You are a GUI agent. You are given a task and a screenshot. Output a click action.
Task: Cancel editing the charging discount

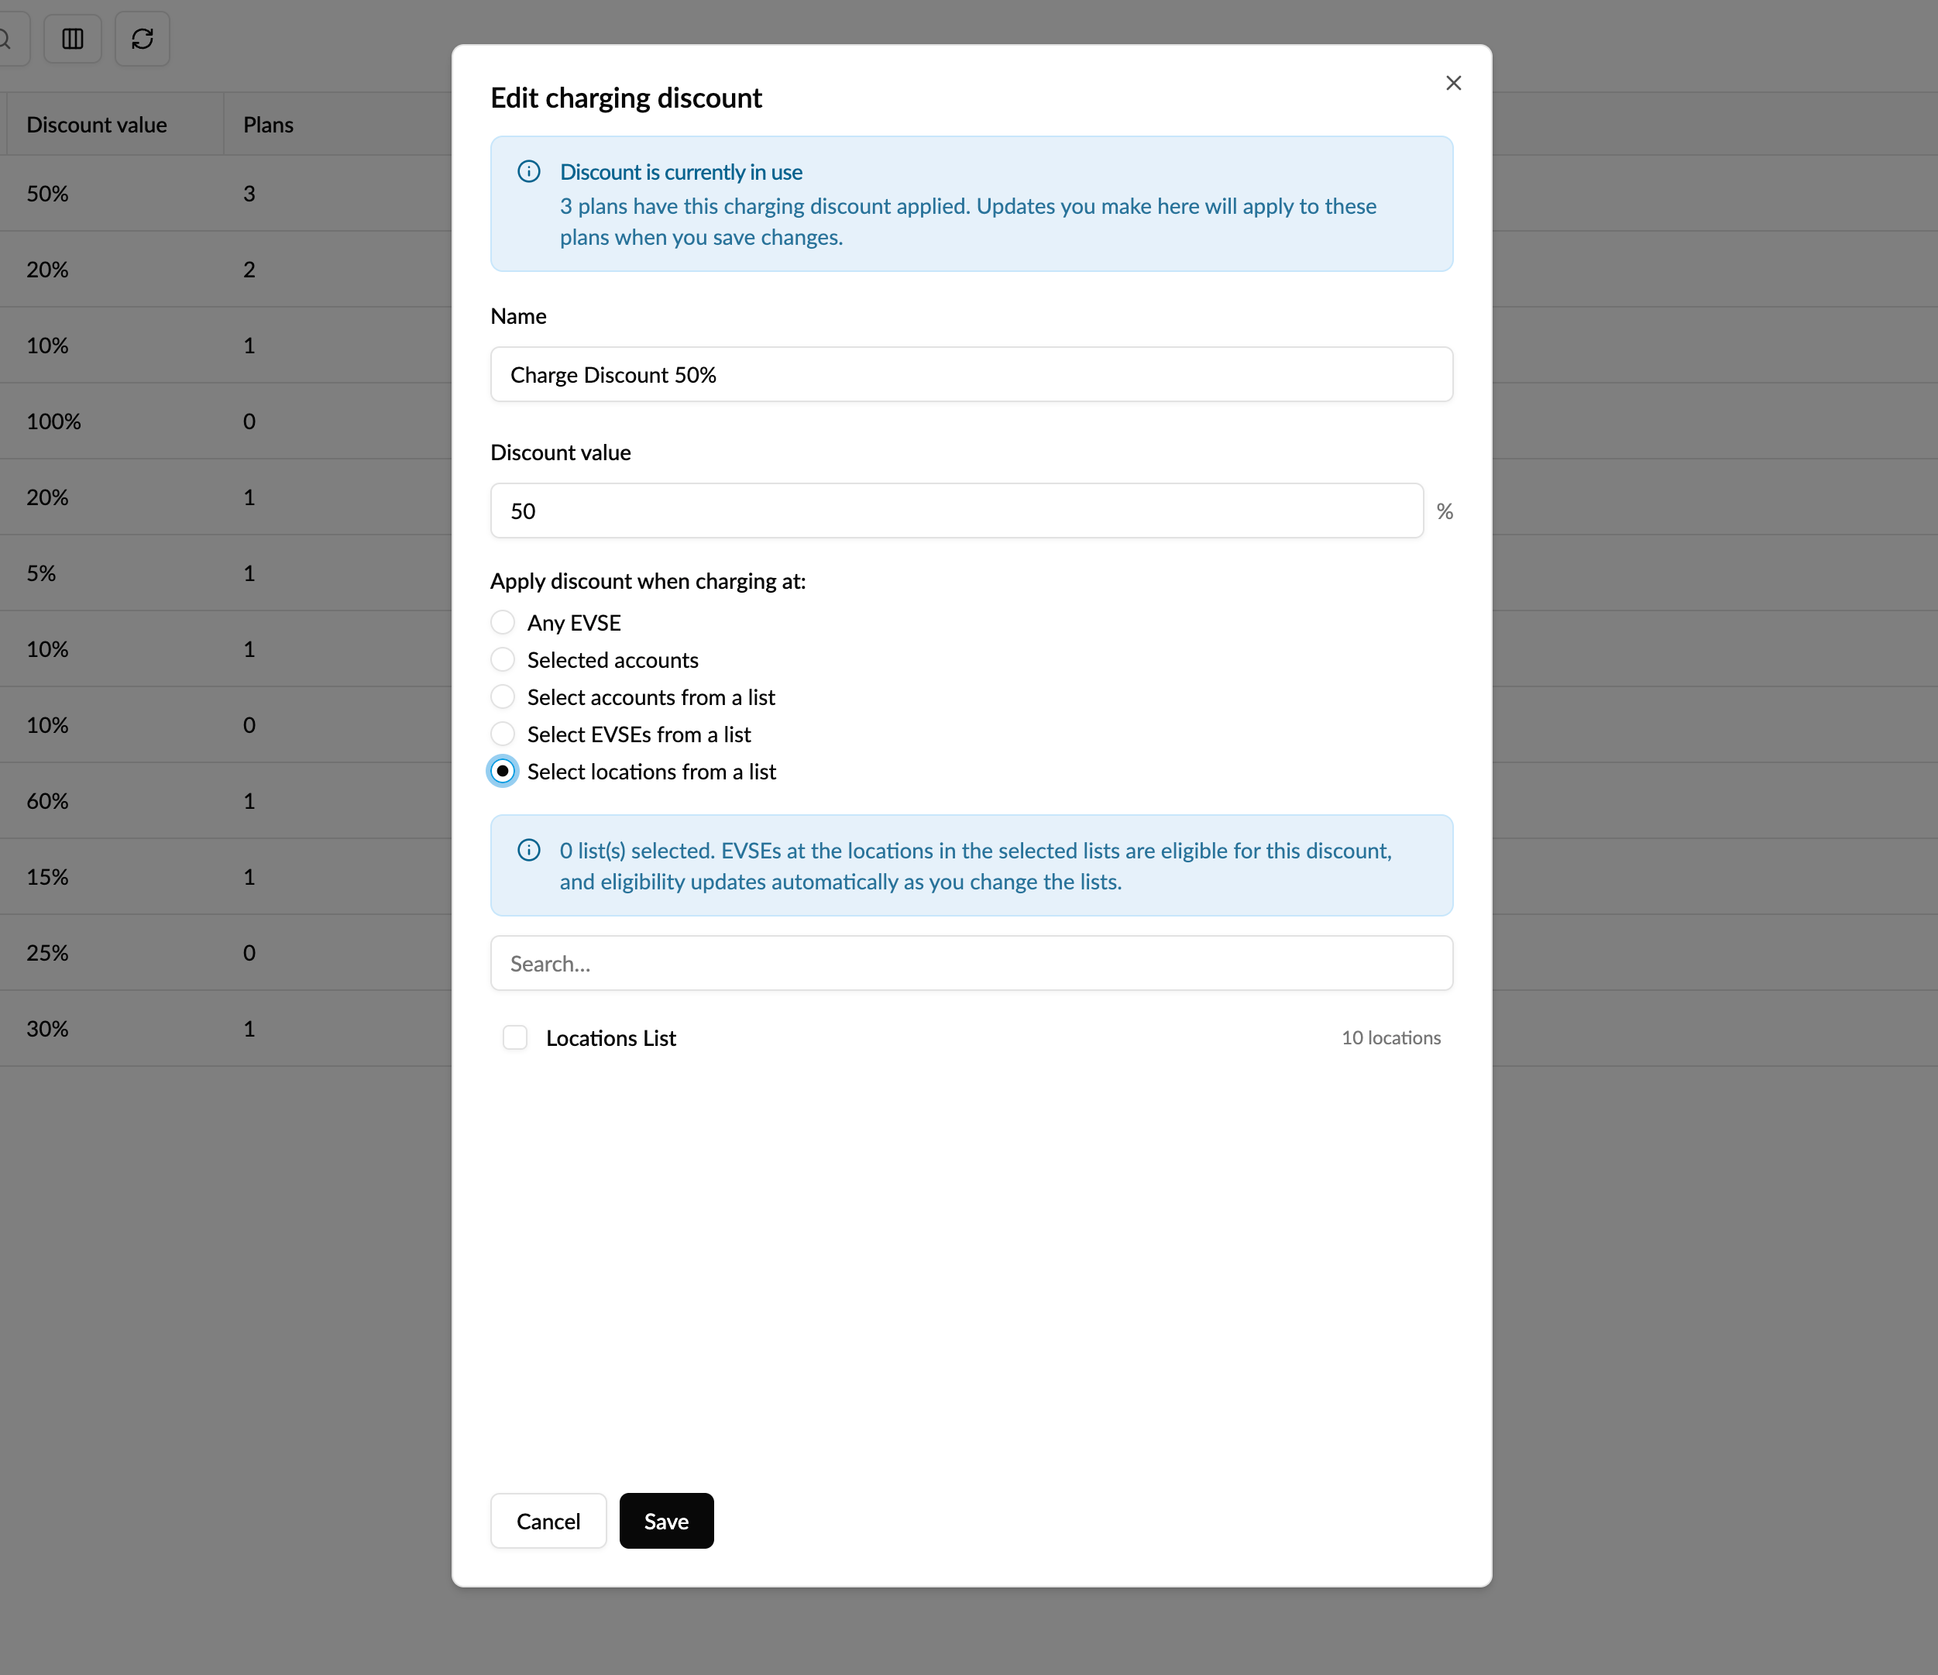click(x=548, y=1521)
